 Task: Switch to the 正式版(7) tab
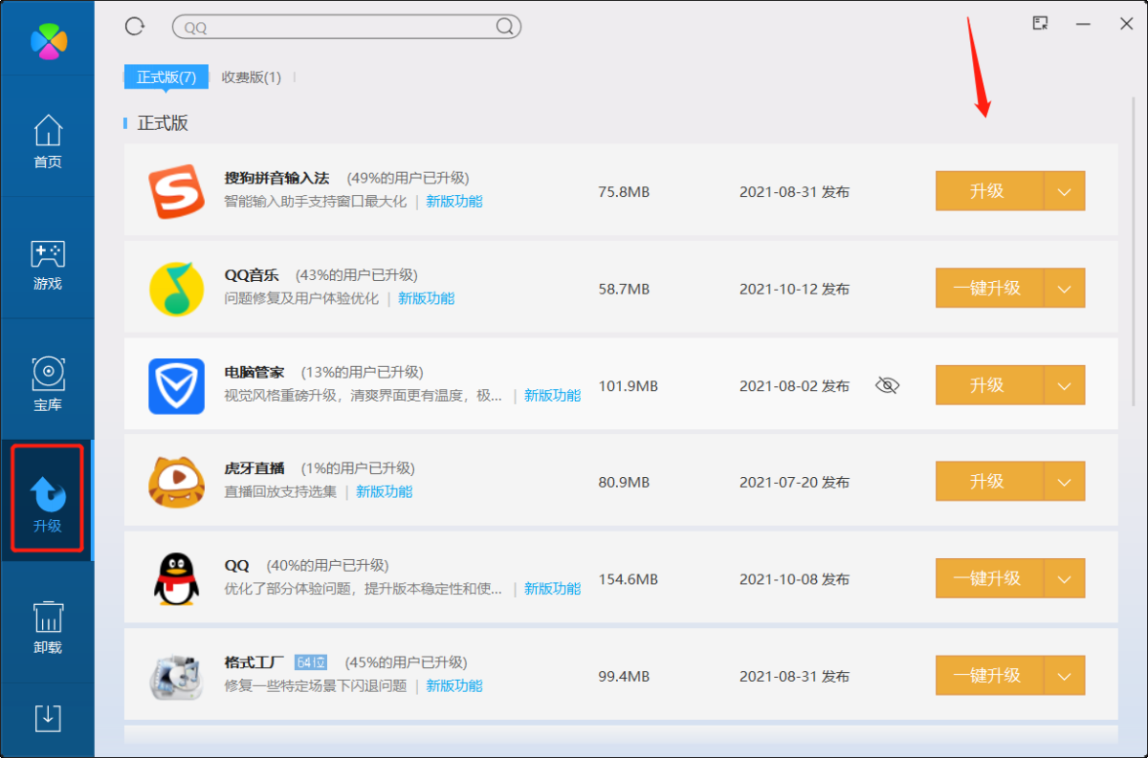click(x=166, y=76)
